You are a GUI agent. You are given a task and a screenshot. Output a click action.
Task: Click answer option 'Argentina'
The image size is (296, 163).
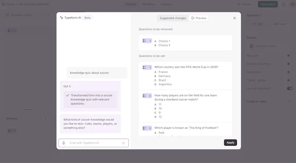[165, 85]
